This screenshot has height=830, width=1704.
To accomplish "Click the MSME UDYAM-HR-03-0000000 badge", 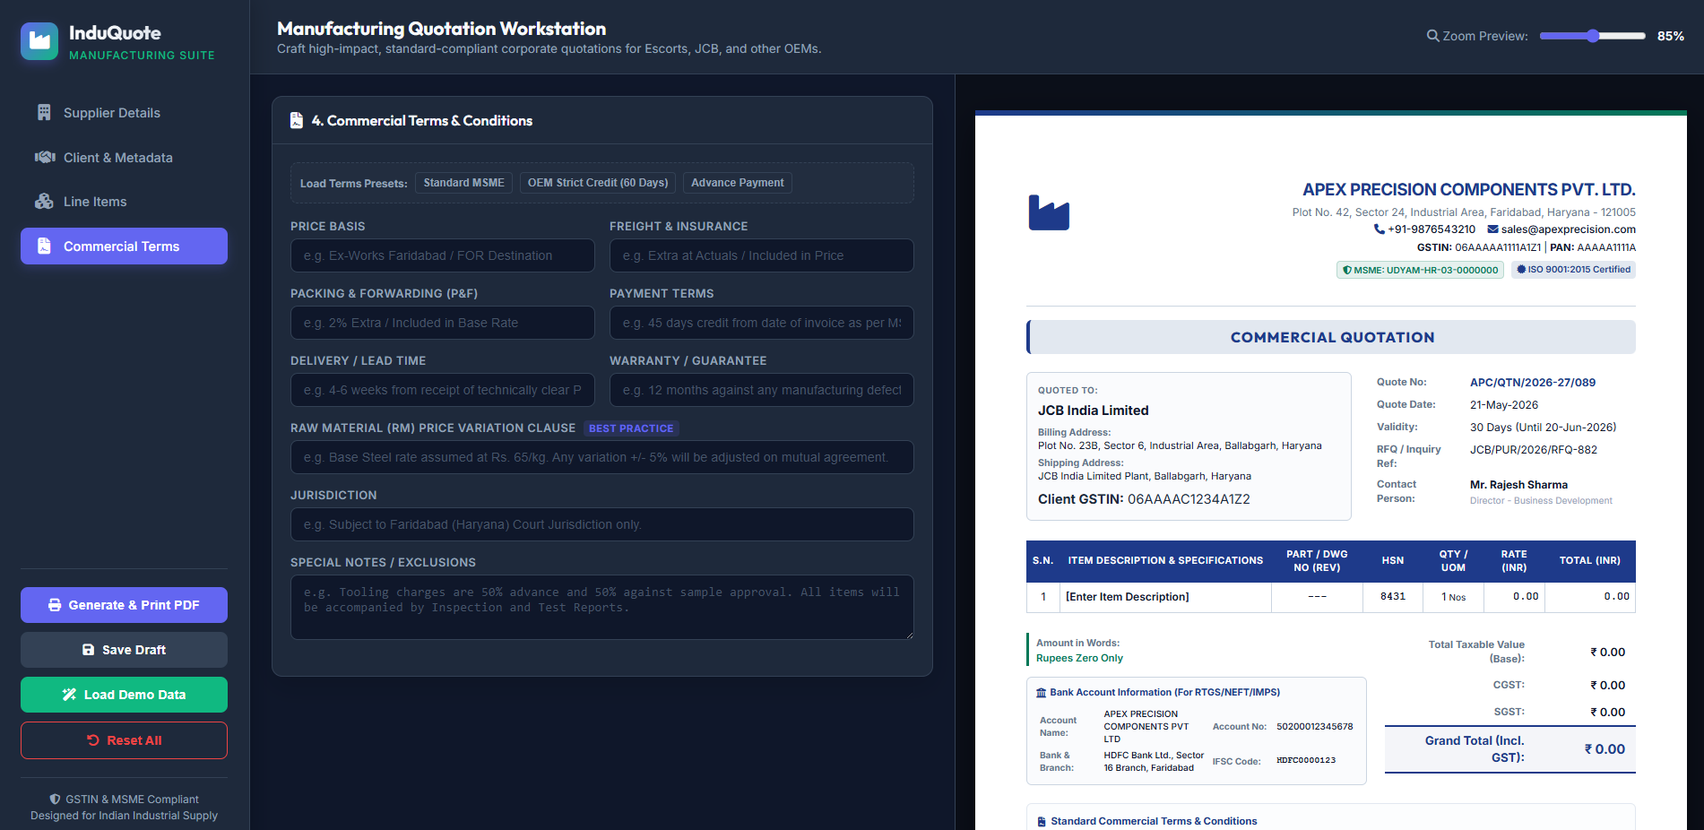I will [x=1420, y=270].
